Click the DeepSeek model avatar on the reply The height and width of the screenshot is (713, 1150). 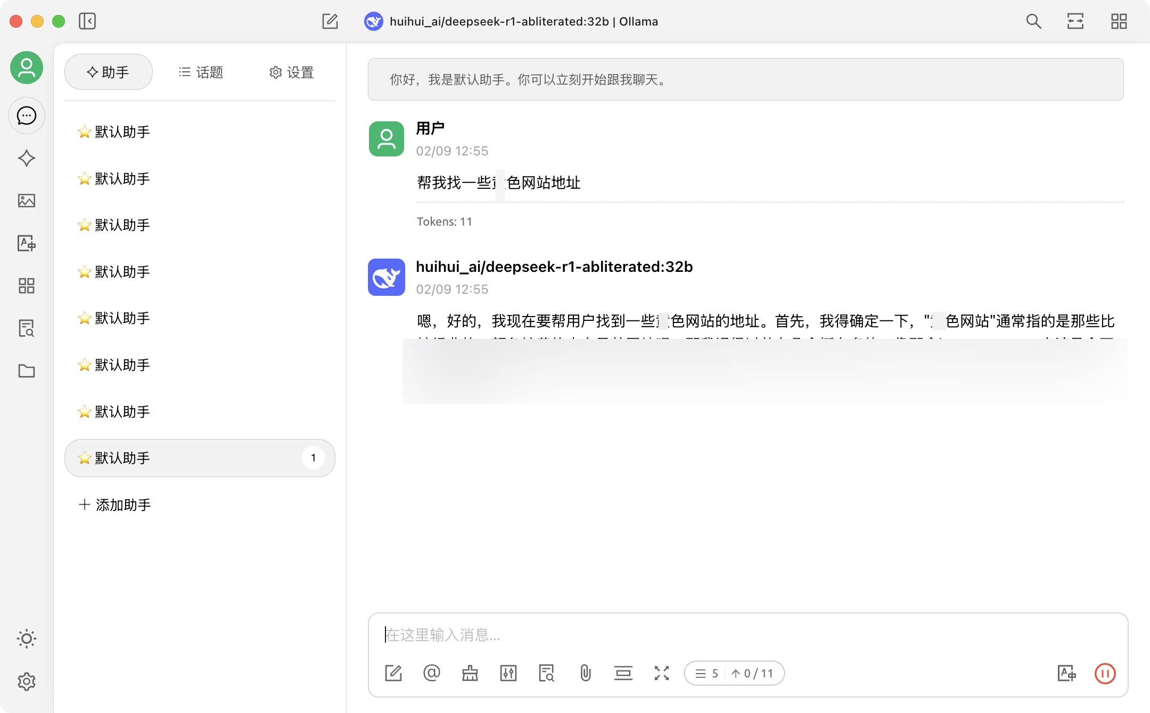click(387, 277)
